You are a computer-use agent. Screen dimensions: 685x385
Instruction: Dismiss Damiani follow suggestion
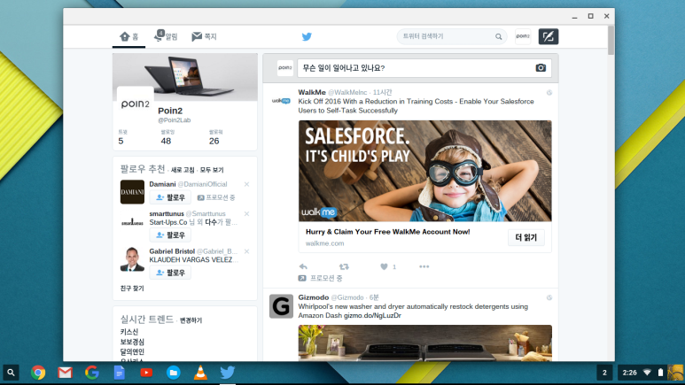click(x=247, y=184)
